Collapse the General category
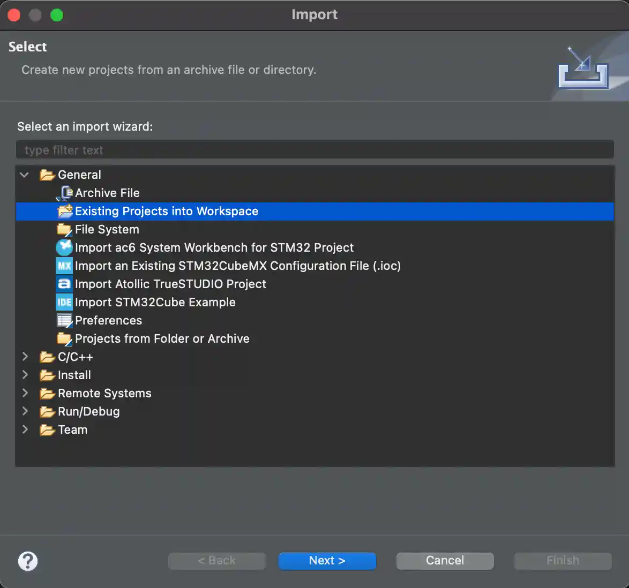Viewport: 629px width, 588px height. (x=24, y=175)
